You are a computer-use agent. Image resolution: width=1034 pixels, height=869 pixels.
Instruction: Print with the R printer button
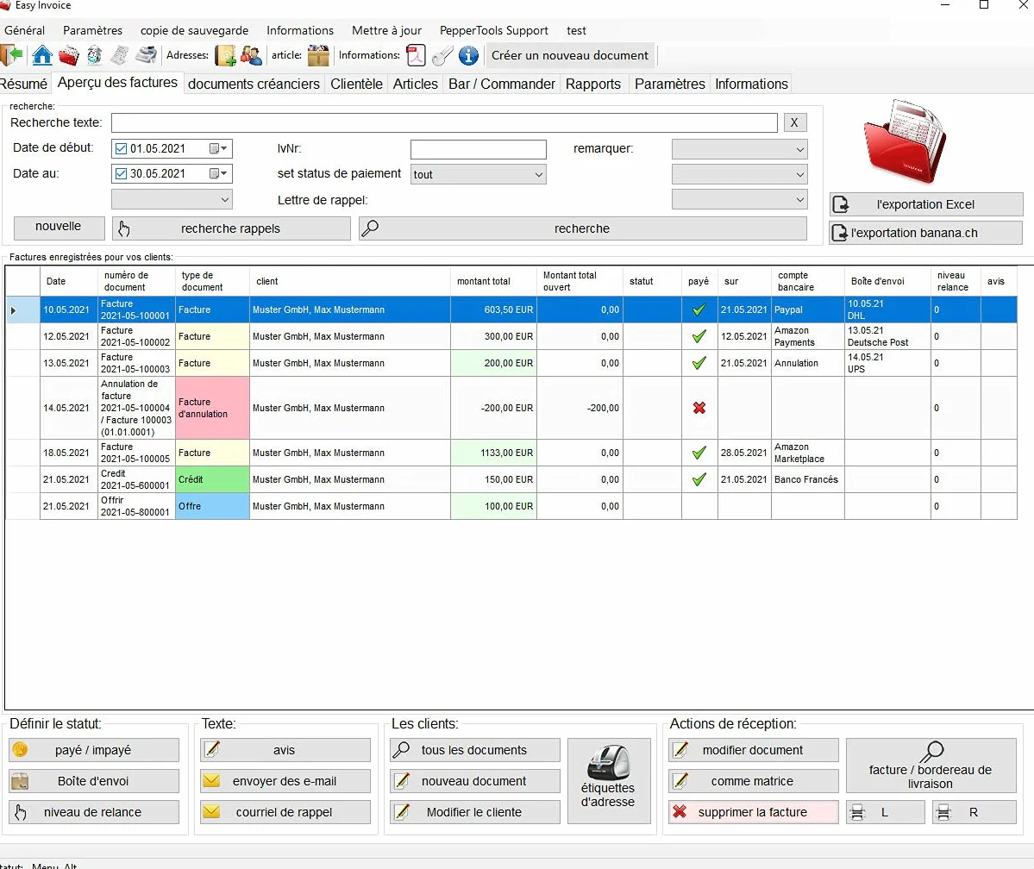click(974, 812)
